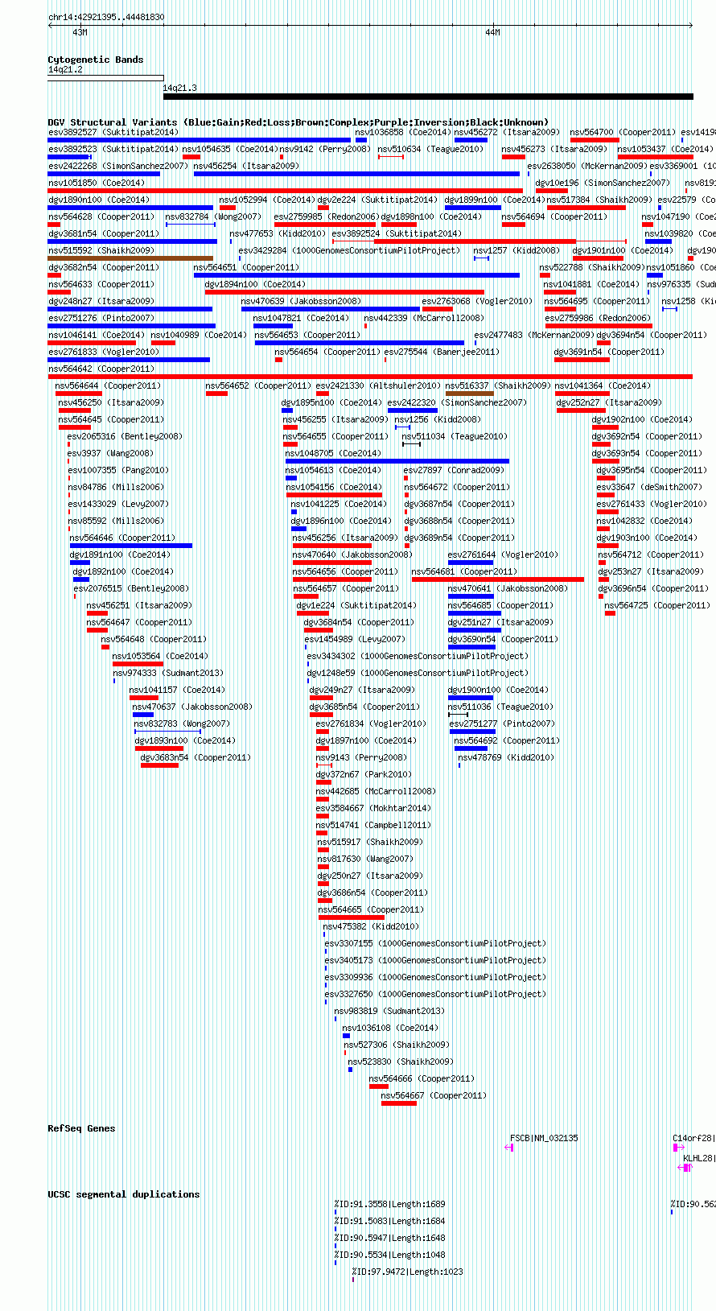The height and width of the screenshot is (1311, 716).
Task: Open esv3307155 (1000GenomesConsortiumPilotProject) variant
Action: point(435,943)
